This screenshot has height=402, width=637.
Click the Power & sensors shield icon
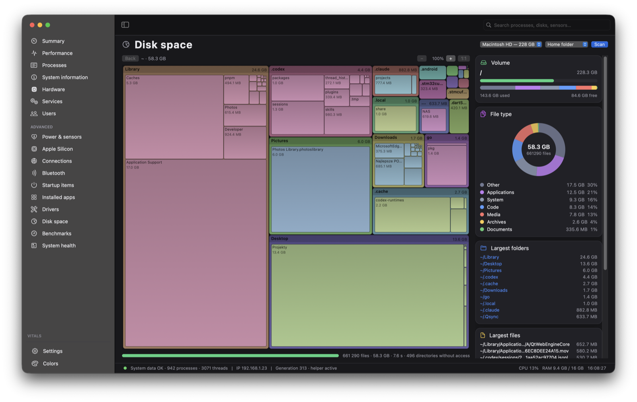click(x=34, y=137)
